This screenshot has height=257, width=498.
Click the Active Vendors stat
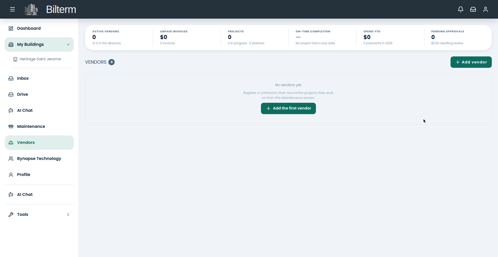119,38
